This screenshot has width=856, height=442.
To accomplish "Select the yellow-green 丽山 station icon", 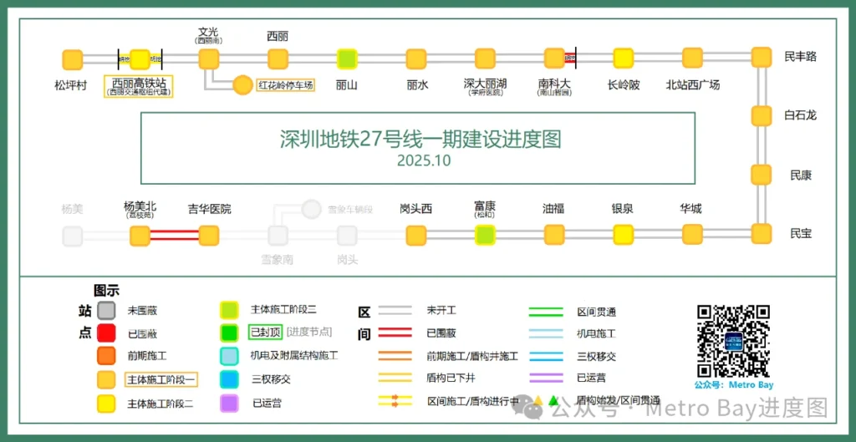I will coord(347,59).
